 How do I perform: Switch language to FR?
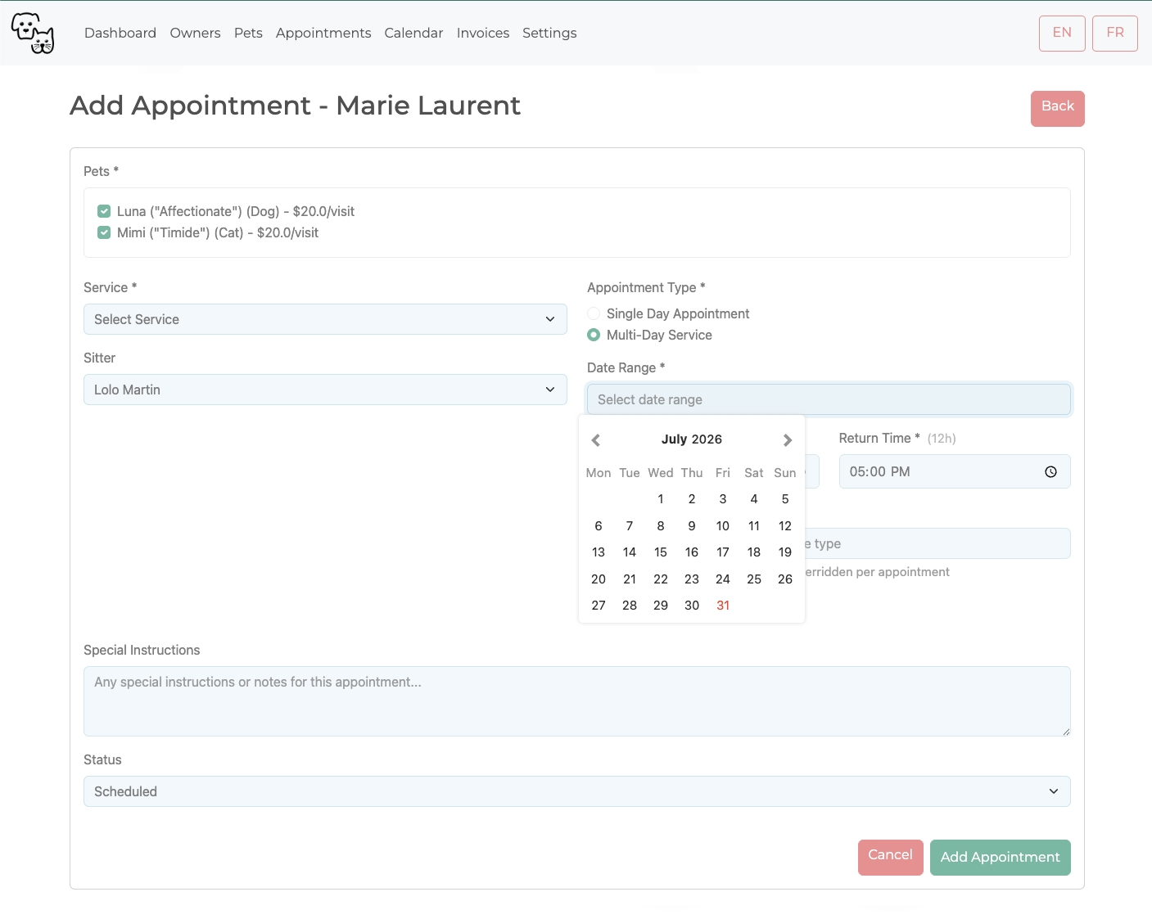tap(1115, 34)
